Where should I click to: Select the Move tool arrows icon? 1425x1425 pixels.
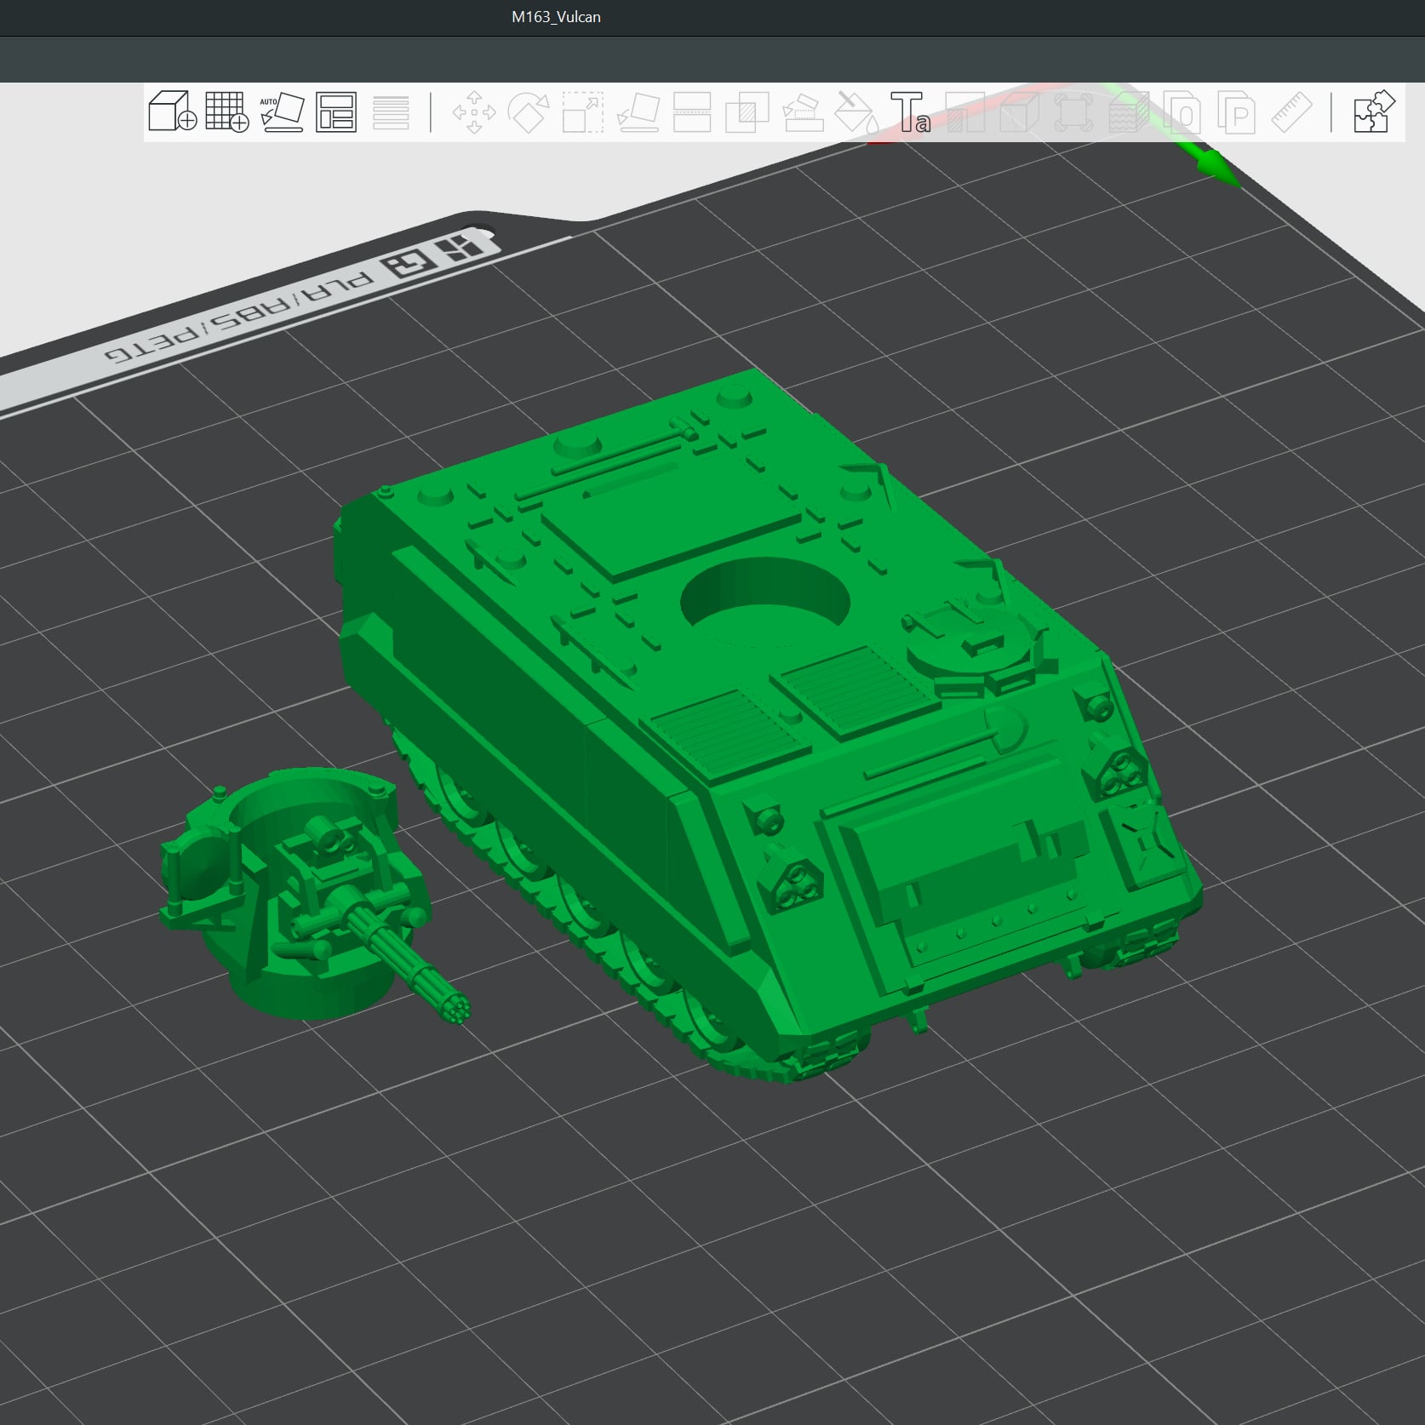[474, 112]
